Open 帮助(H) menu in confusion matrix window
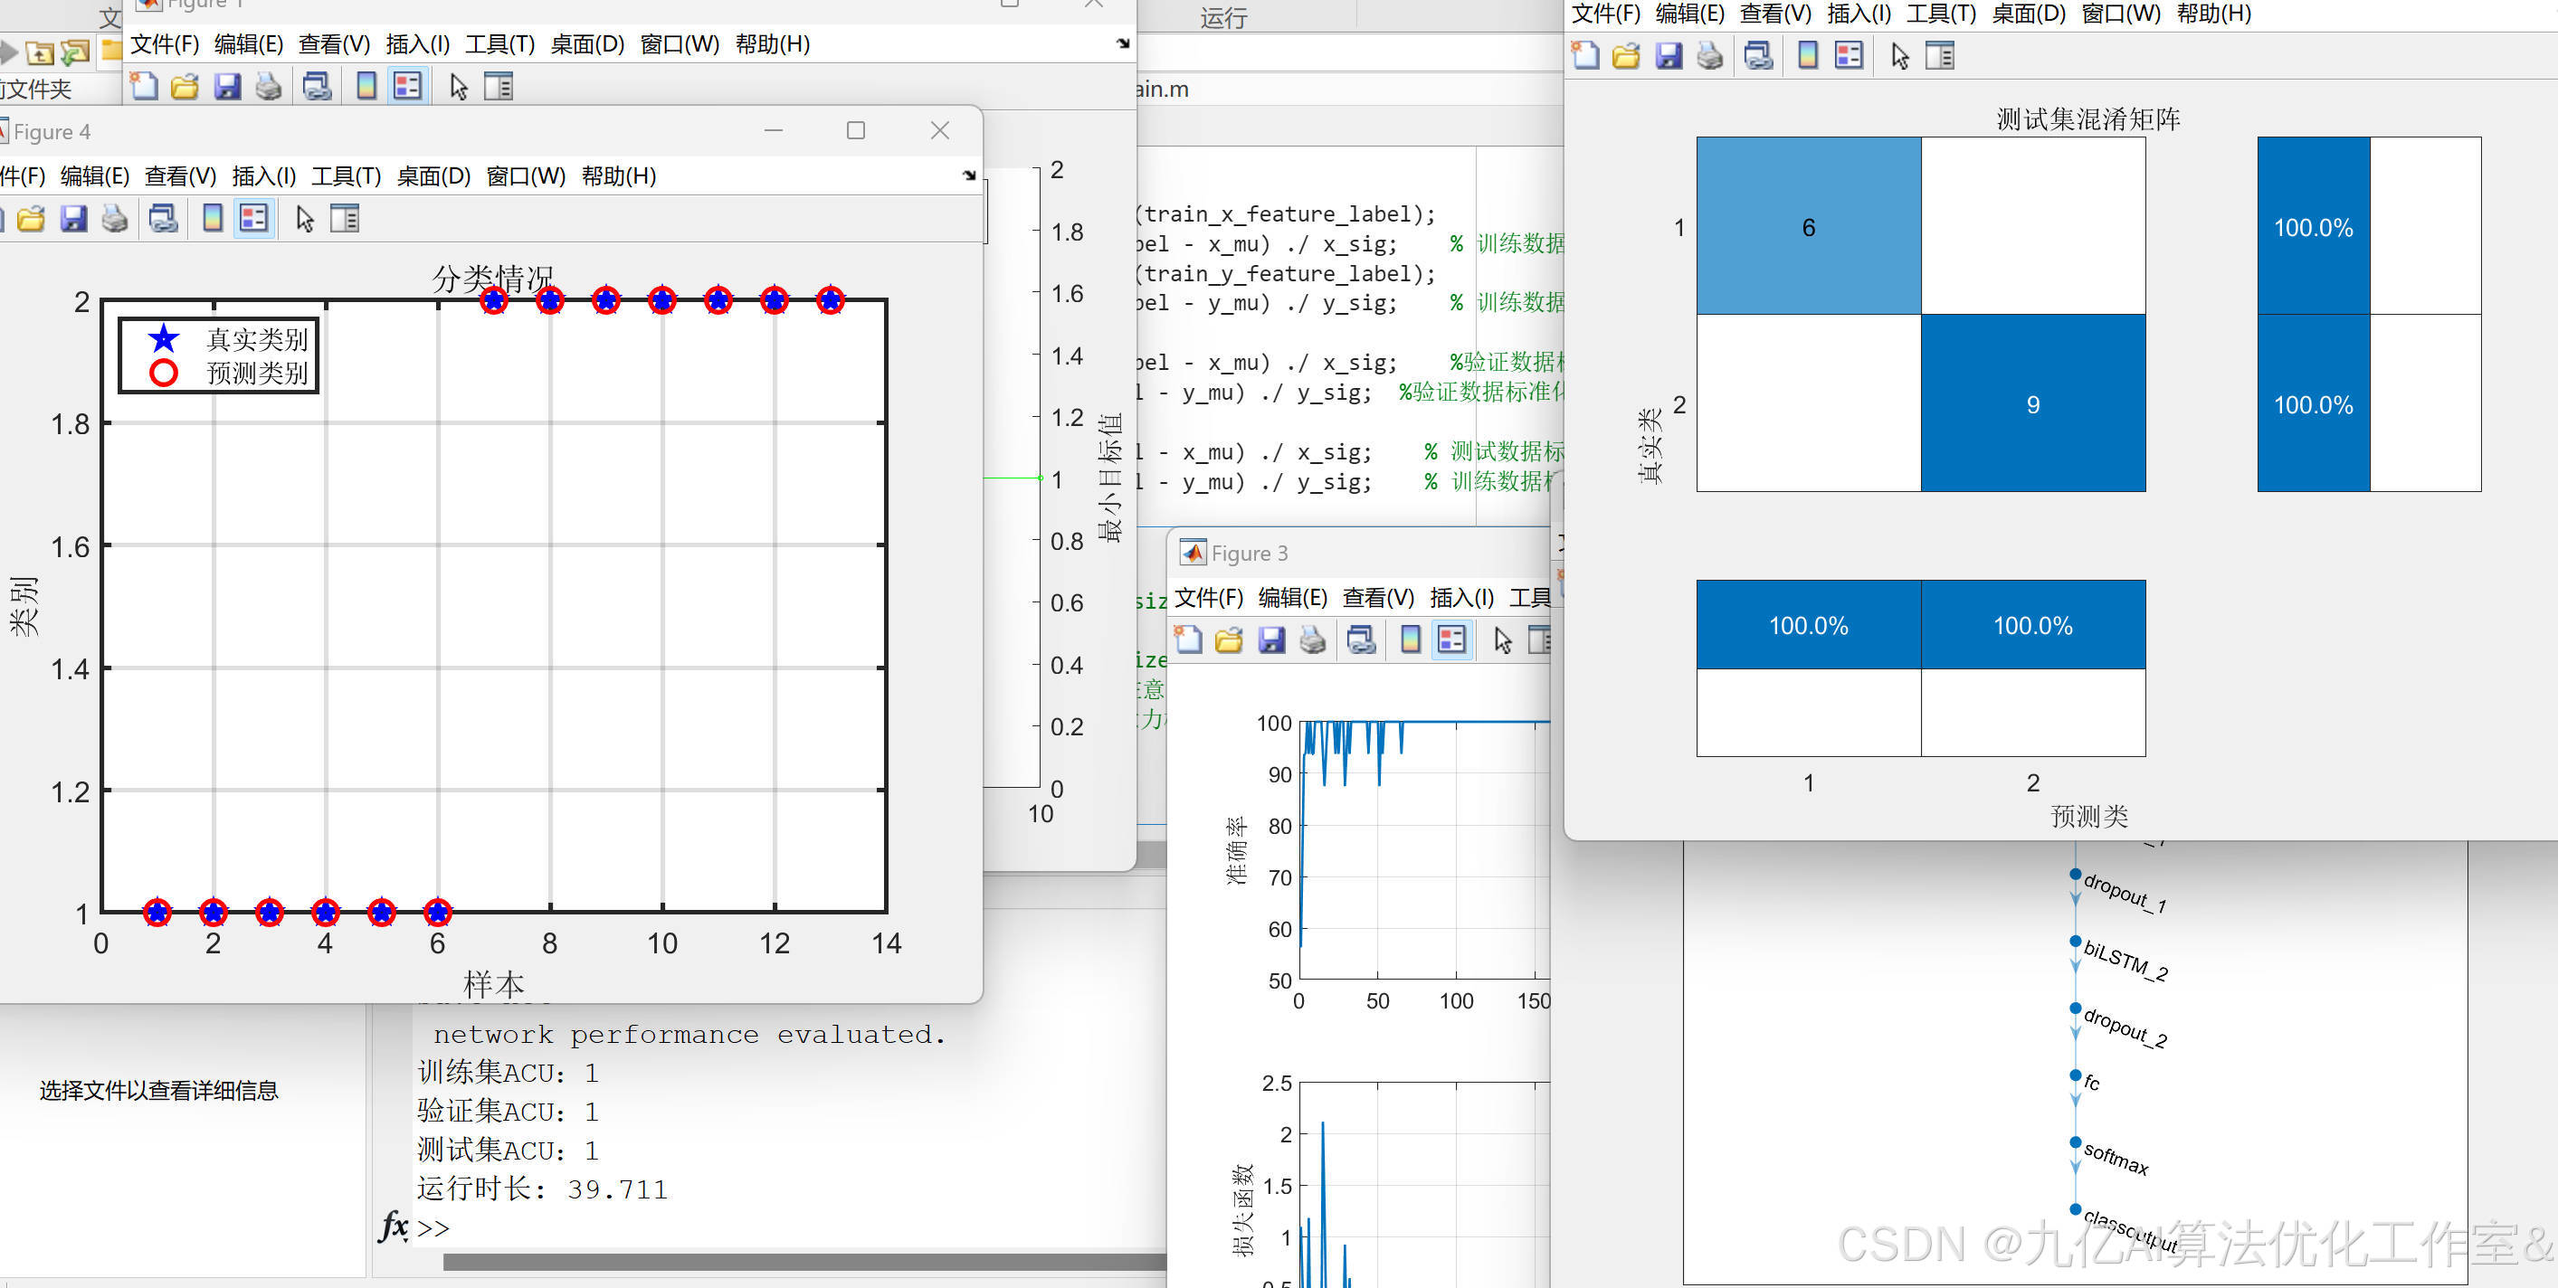 (x=2213, y=14)
